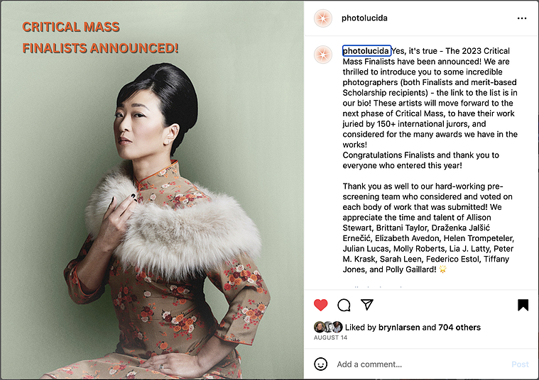
Task: Open the emoji picker smiley icon
Action: coord(321,364)
